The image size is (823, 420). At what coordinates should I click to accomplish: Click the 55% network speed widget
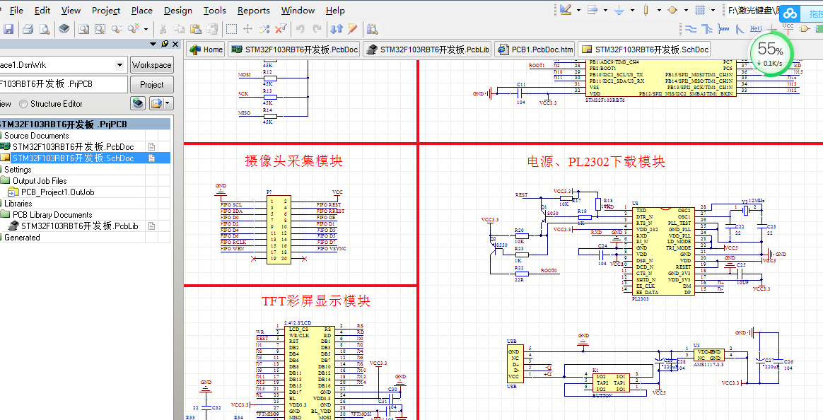pos(770,53)
